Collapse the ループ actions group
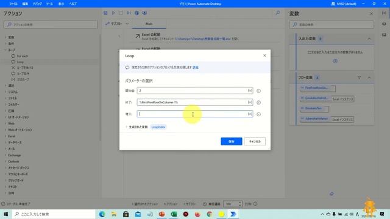Image resolution: width=390 pixels, height=219 pixels. coord(5,50)
